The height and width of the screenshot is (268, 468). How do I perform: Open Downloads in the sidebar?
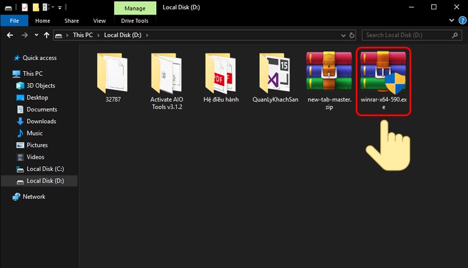point(41,121)
